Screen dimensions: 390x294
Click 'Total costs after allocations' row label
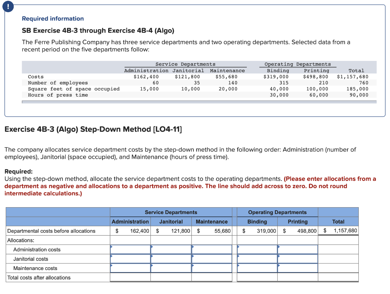(x=39, y=278)
